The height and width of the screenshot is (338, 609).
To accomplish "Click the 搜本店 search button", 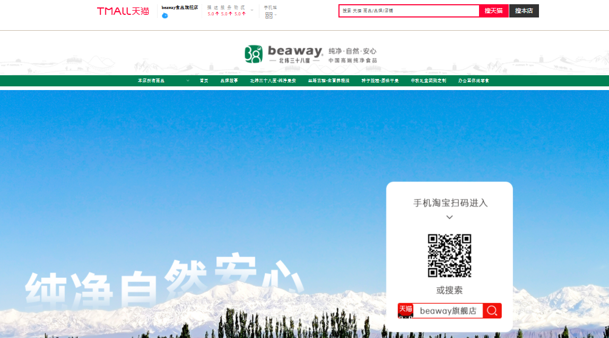I will (x=524, y=11).
